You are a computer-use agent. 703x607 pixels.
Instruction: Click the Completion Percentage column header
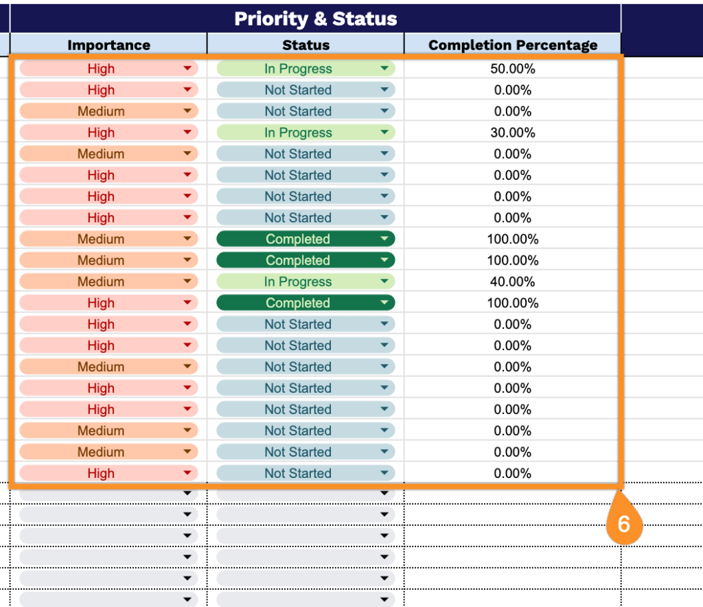click(512, 45)
